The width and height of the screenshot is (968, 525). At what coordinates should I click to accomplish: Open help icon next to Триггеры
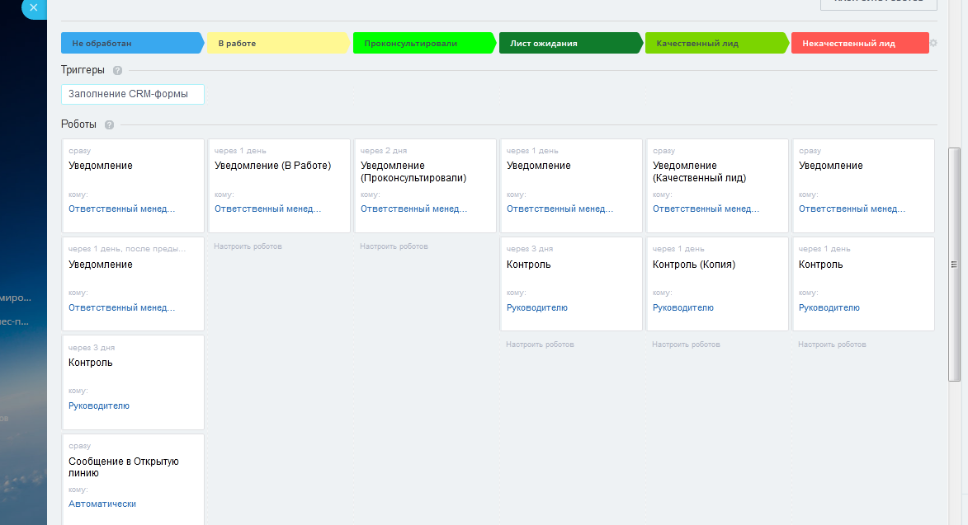(117, 71)
